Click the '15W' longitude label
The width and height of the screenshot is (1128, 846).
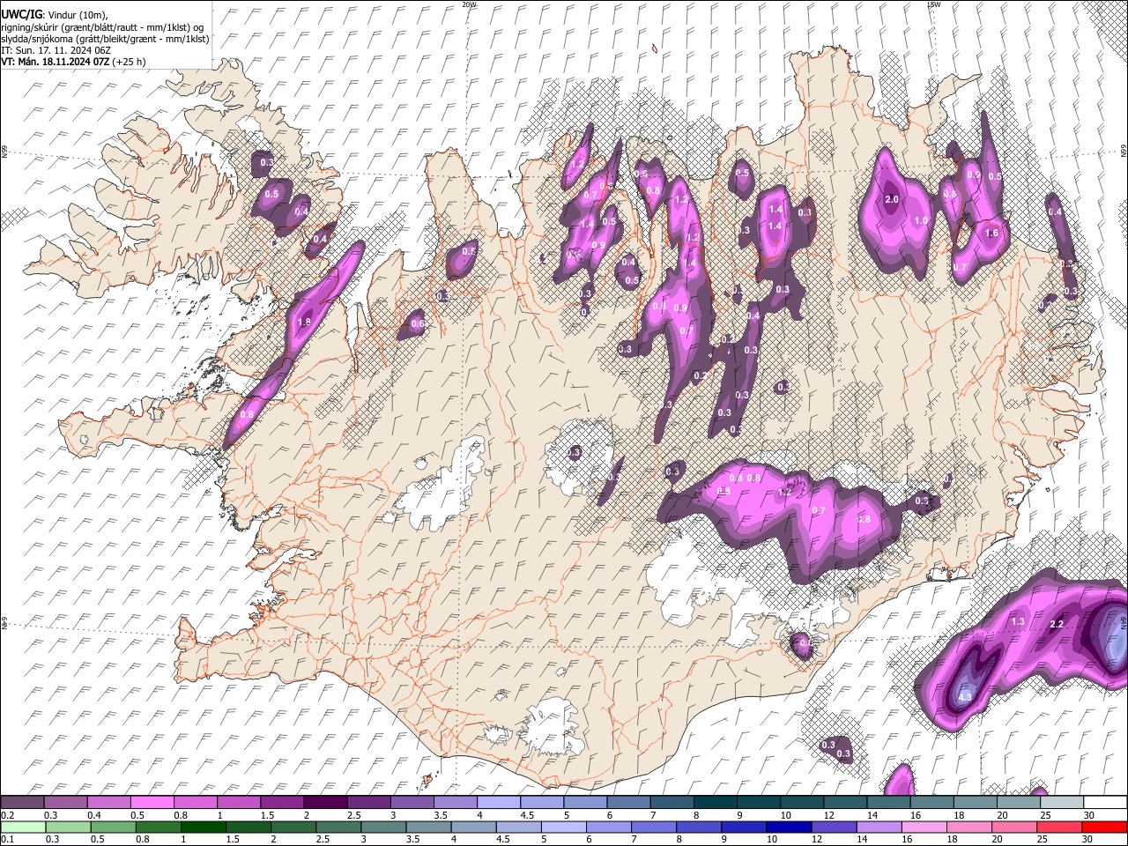934,4
